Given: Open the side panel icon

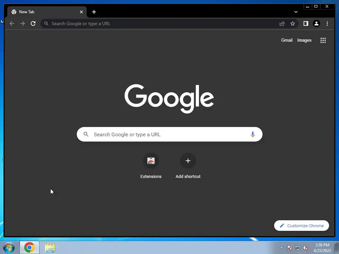Looking at the screenshot, I should coord(306,23).
